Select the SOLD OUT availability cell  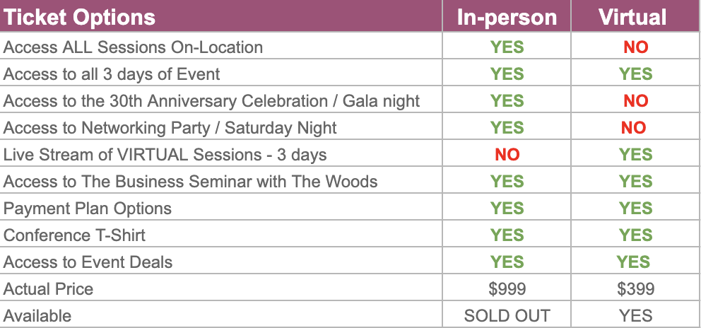tap(507, 315)
